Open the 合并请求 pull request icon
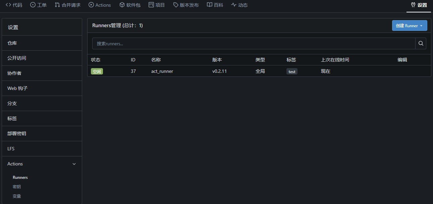 (x=57, y=5)
